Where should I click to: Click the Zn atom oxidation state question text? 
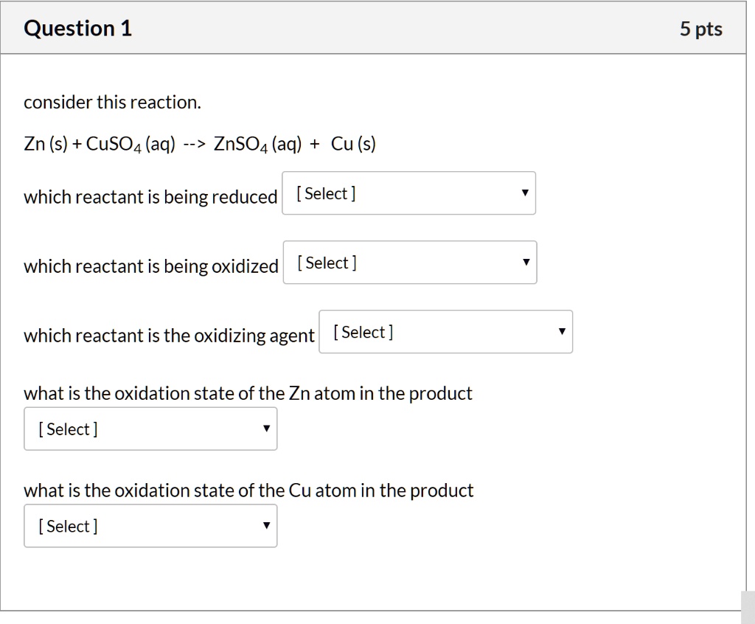coord(247,393)
